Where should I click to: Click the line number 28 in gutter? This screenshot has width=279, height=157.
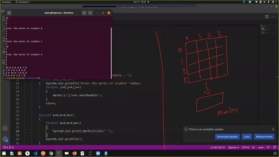tap(17, 131)
